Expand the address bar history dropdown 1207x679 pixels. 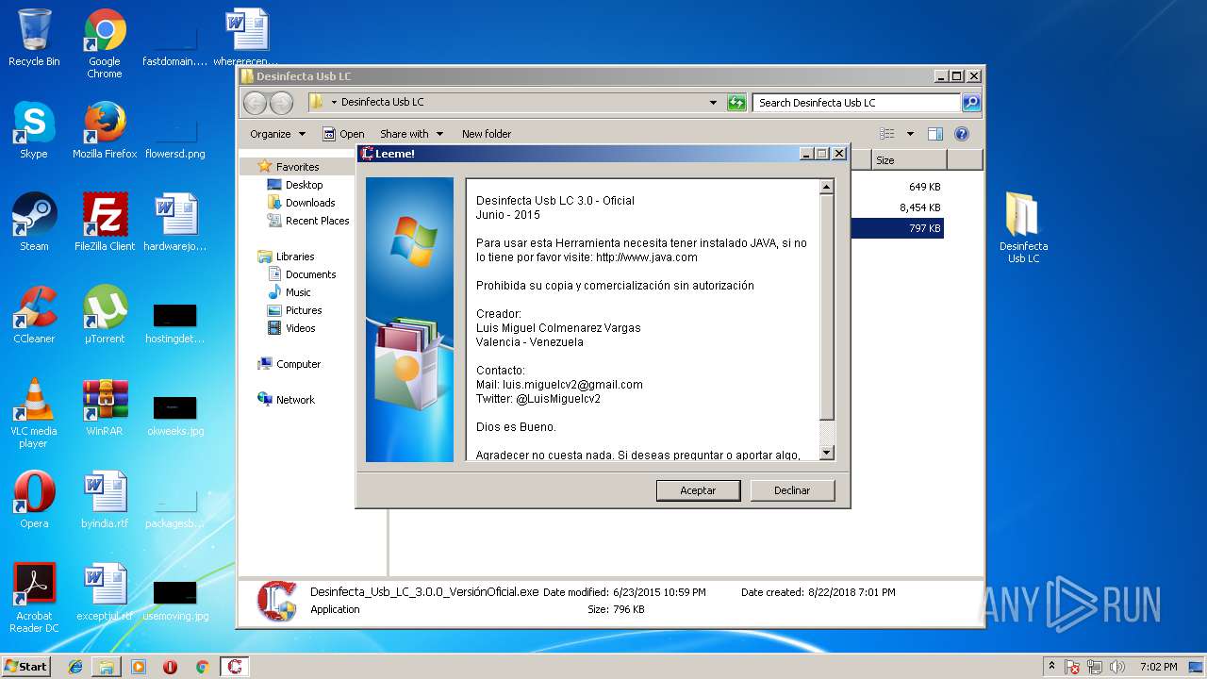click(x=713, y=103)
